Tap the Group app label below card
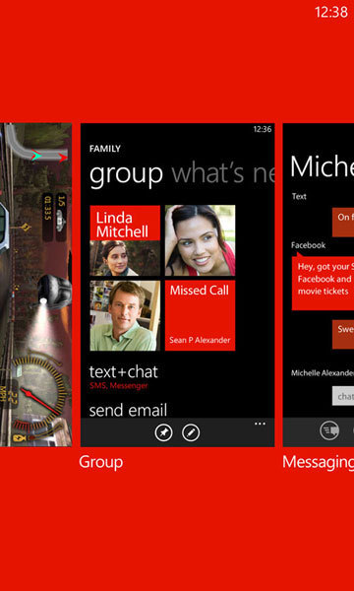Image resolution: width=354 pixels, height=591 pixels. [x=101, y=463]
